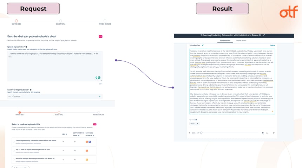Click the pink AI badge beside Select a podcast episode title
Screen dimensions: 302x168
(x=95, y=124)
